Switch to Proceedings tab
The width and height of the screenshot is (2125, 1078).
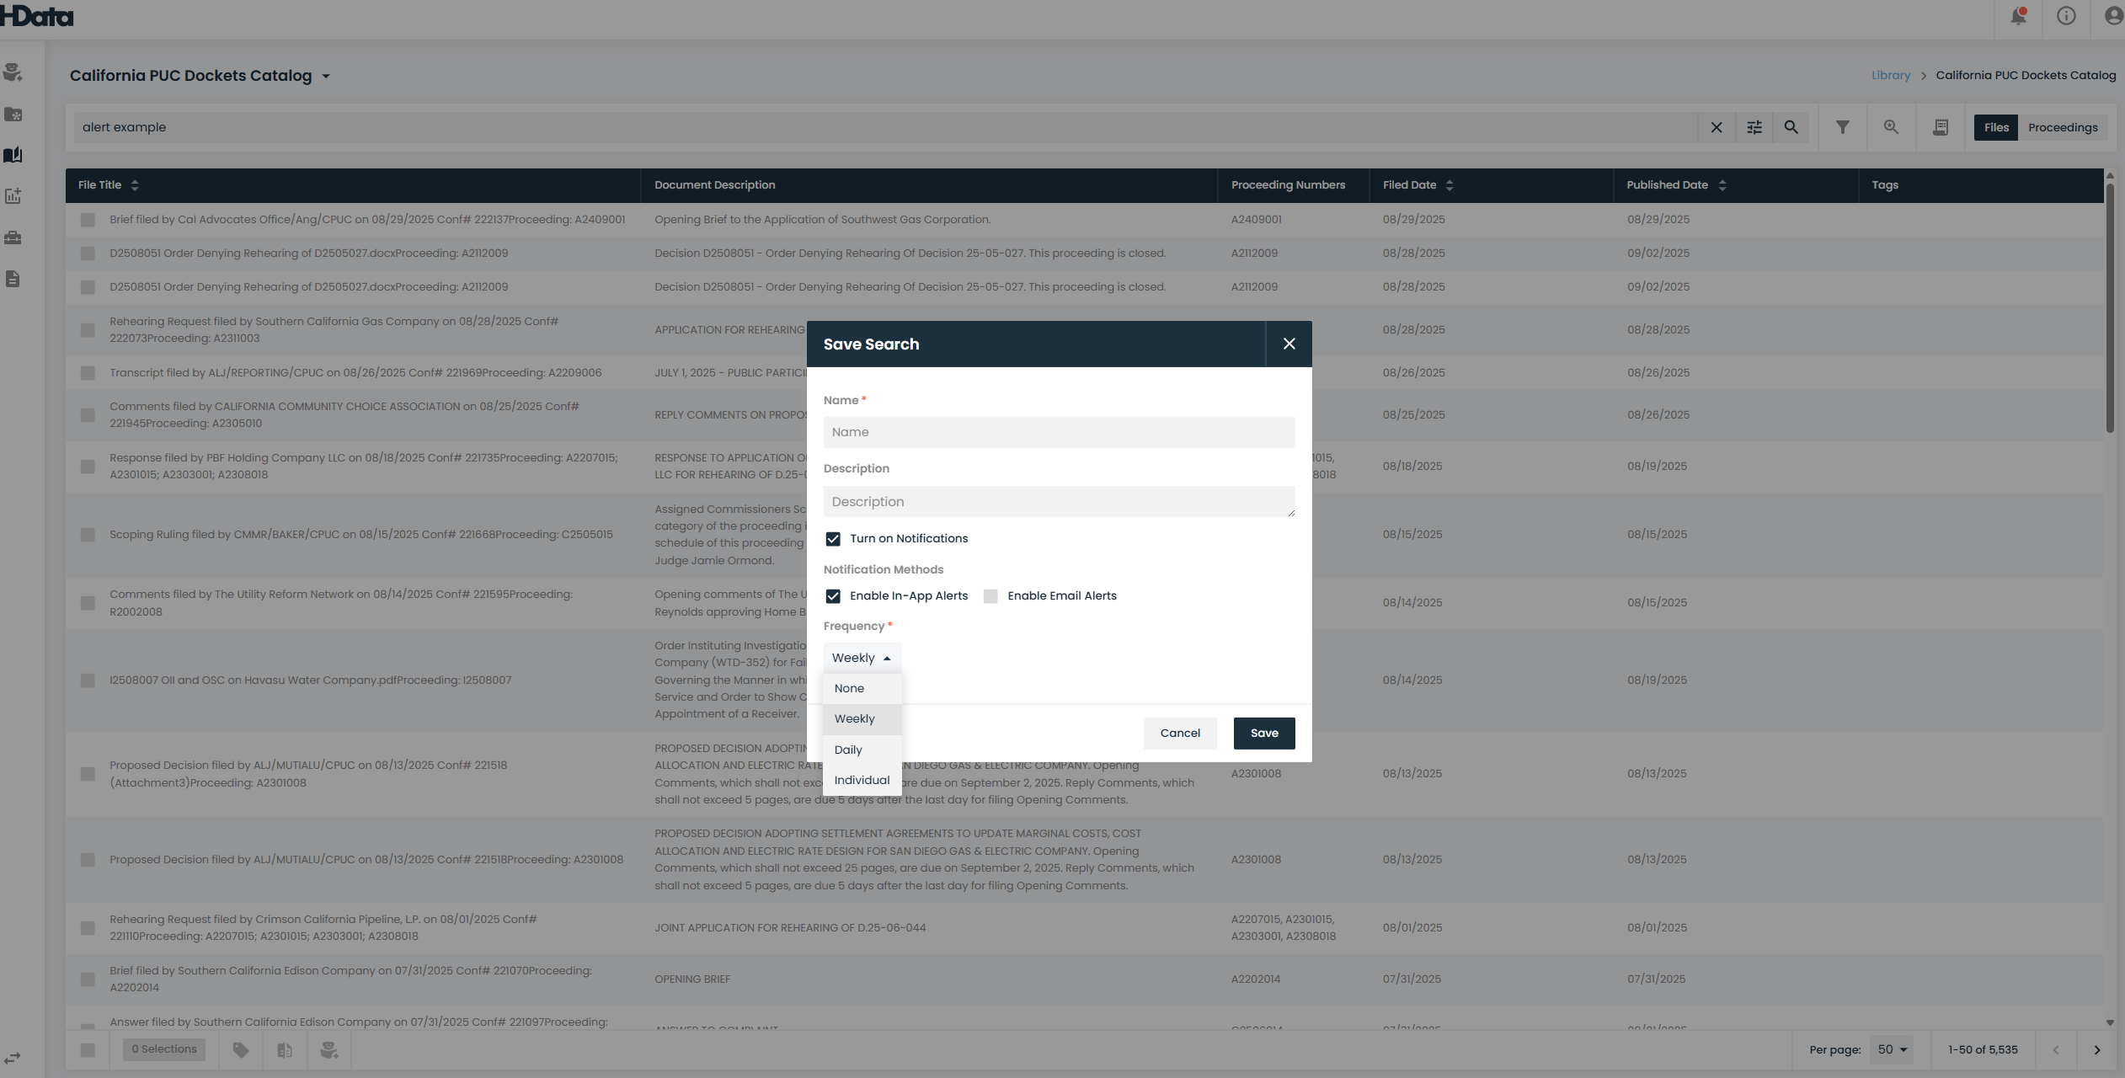(x=2063, y=127)
